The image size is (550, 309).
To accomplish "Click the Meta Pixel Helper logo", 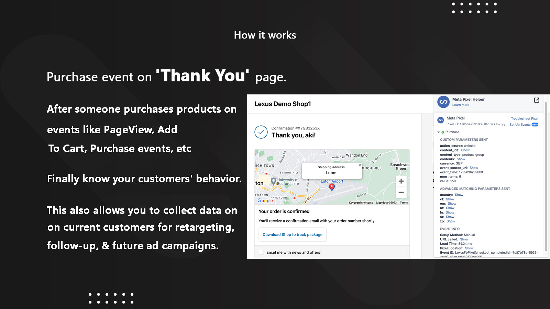I will tap(443, 102).
